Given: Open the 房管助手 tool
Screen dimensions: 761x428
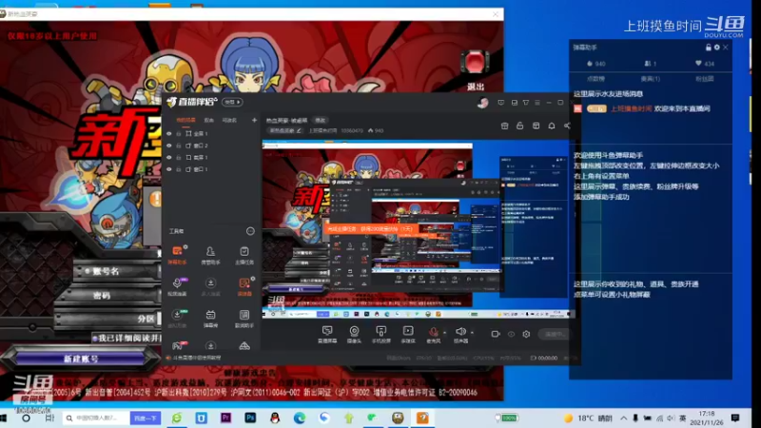Looking at the screenshot, I should [x=210, y=255].
